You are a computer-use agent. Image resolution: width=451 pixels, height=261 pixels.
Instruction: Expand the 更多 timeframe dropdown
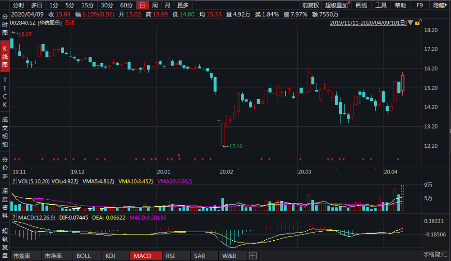pos(183,5)
